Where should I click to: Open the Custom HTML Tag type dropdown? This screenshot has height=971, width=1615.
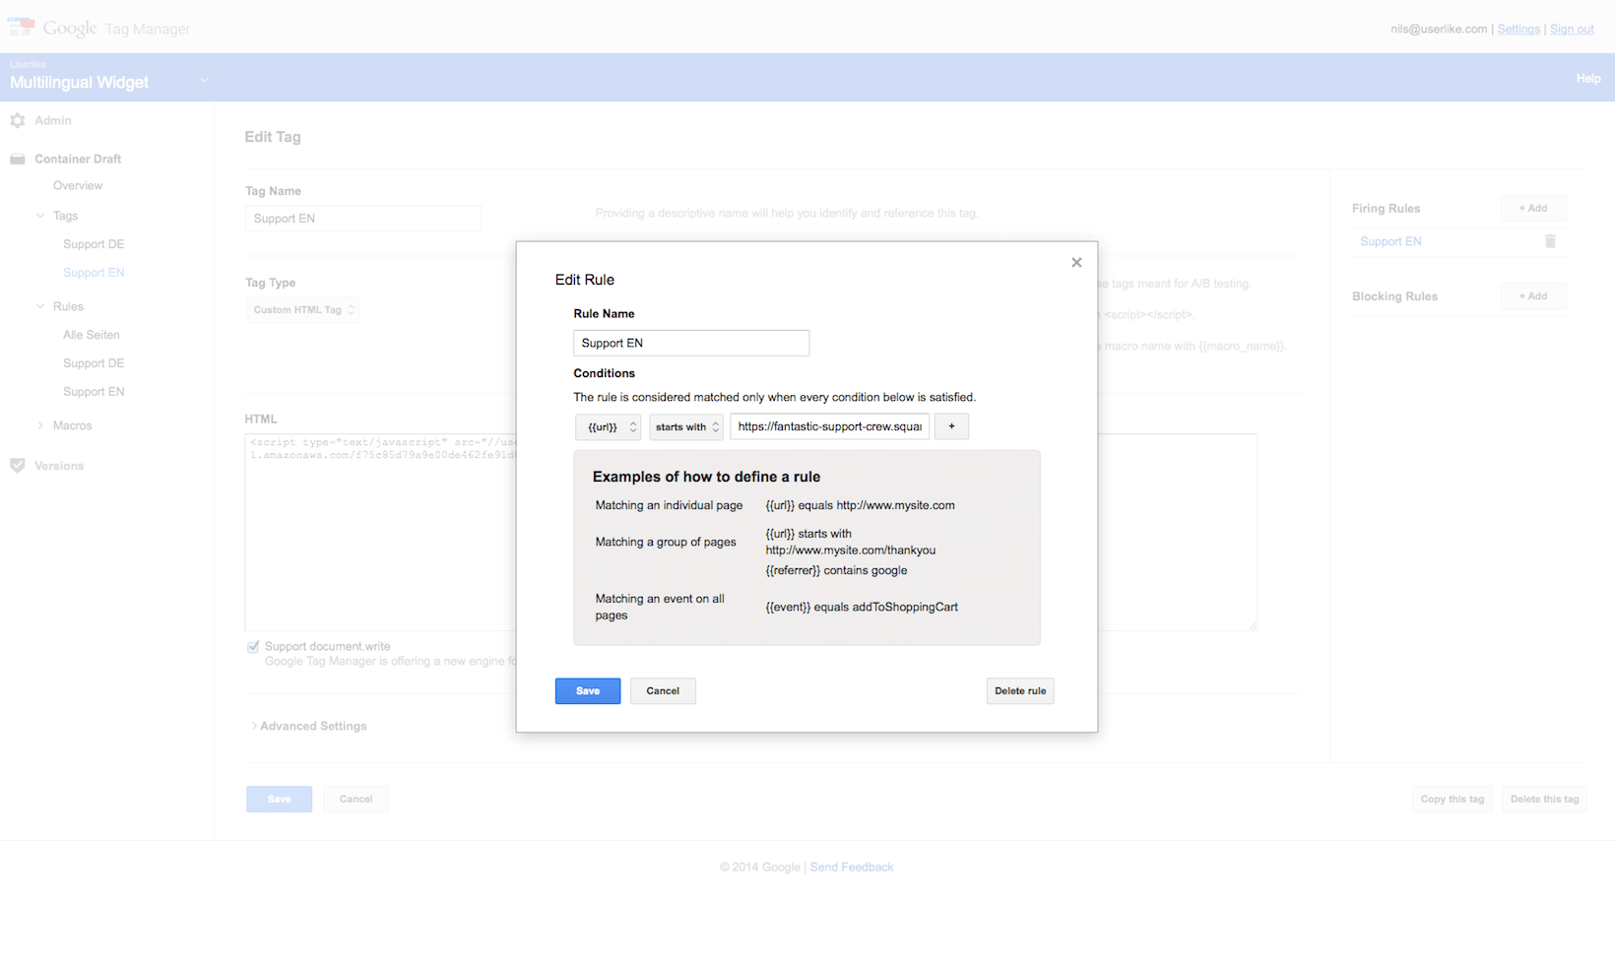(x=302, y=310)
